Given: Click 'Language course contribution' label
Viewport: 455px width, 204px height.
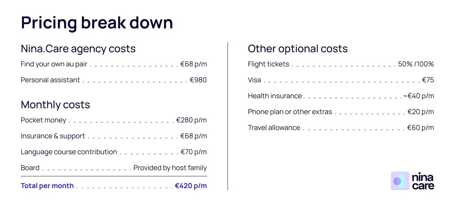Looking at the screenshot, I should click(x=69, y=152).
